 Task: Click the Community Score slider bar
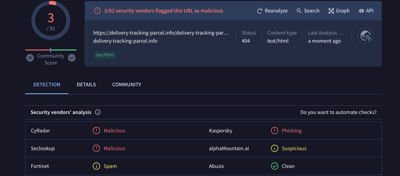click(x=51, y=50)
